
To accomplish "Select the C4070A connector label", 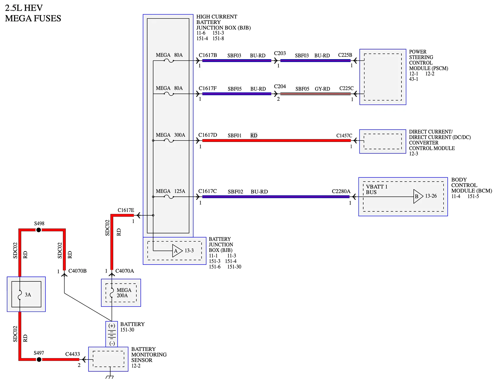I will pos(125,271).
